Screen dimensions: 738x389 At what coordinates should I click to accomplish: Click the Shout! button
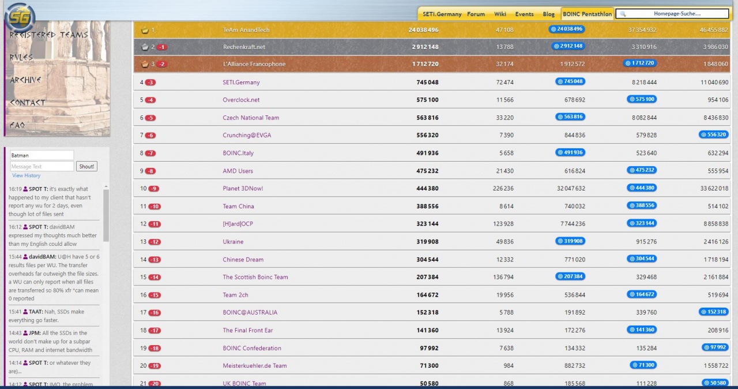click(87, 166)
